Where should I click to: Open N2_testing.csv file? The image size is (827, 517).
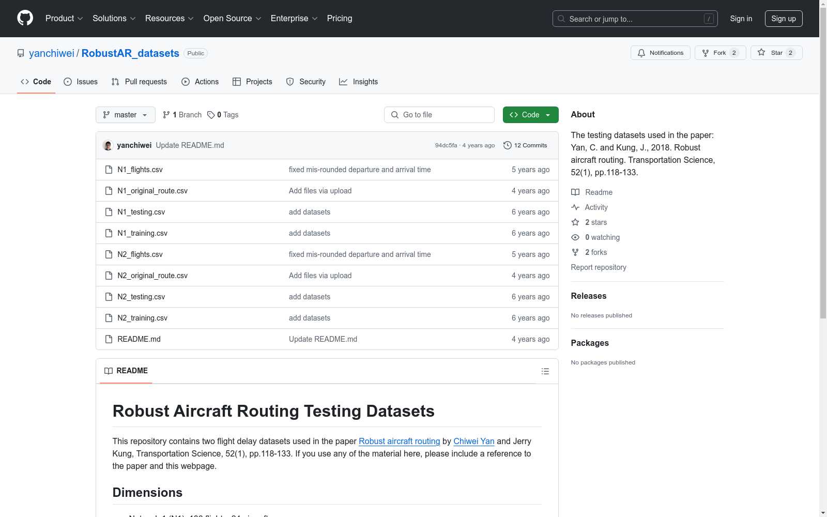coord(141,297)
